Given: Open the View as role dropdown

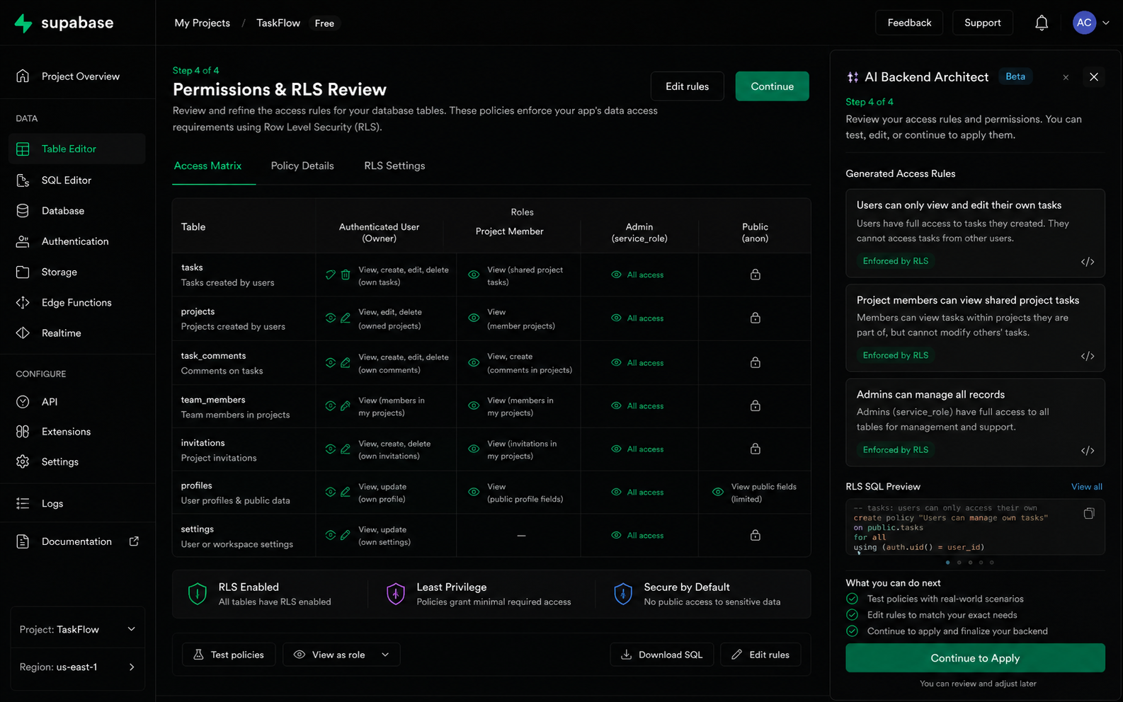Looking at the screenshot, I should pos(341,655).
